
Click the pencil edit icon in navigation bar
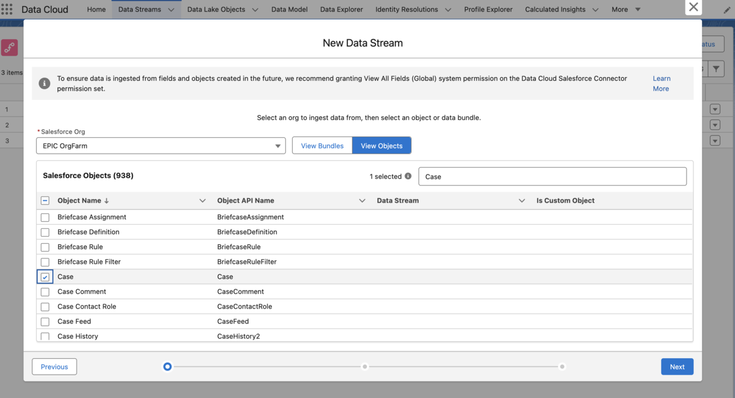point(726,10)
